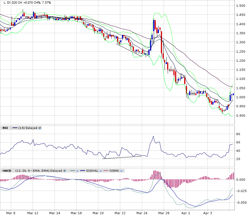Toggle the SIGNAL line checkbox

101,171
